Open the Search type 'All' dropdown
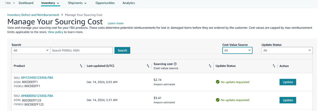 pyautogui.click(x=31, y=50)
